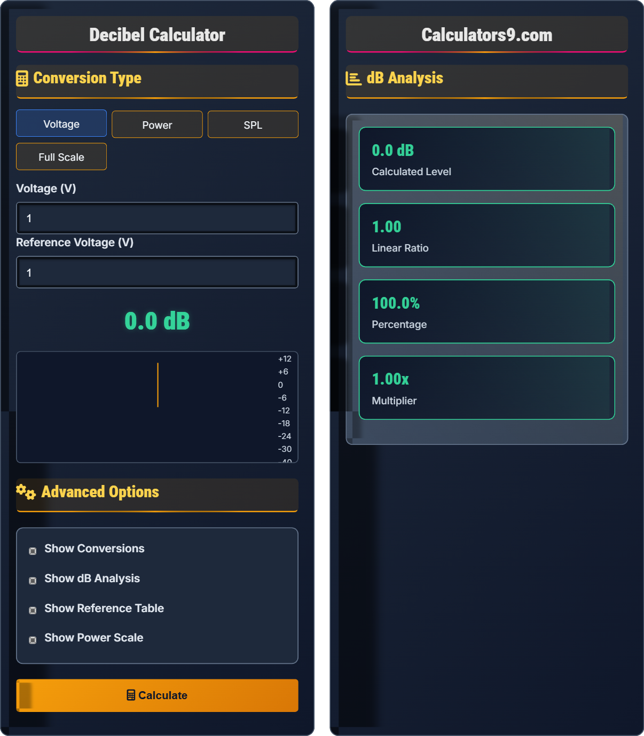This screenshot has height=736, width=644.
Task: Click the Reference Voltage (V) label
Action: [75, 242]
